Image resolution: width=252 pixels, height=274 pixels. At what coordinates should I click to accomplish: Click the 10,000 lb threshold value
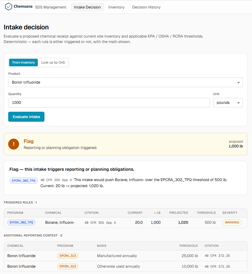coord(190,266)
